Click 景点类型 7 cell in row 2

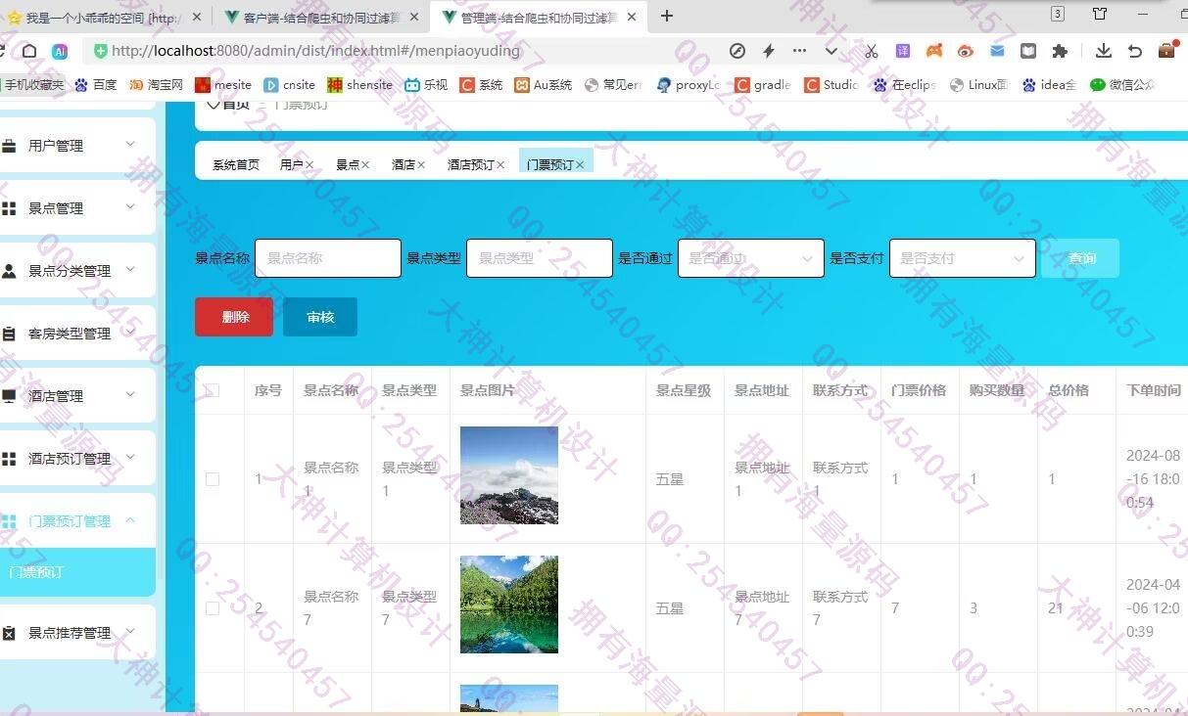coord(409,608)
